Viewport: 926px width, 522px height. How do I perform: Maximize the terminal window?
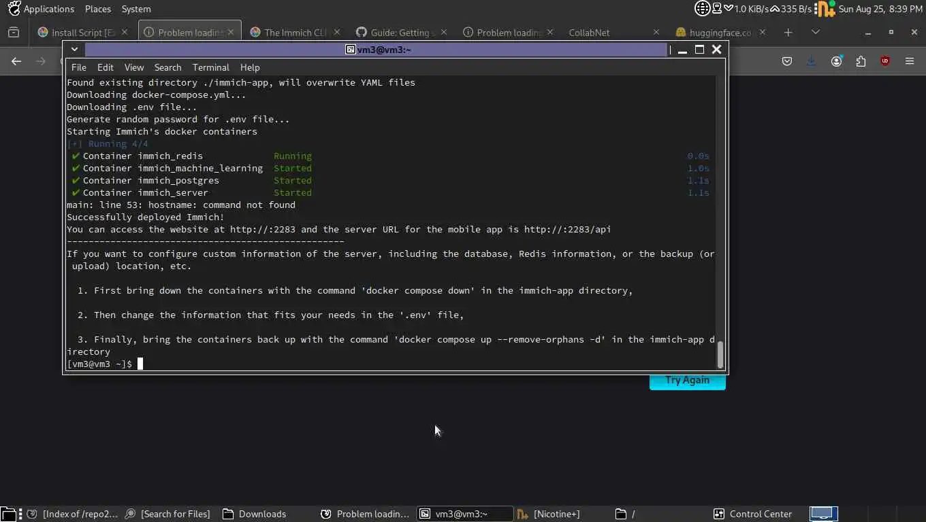tap(699, 50)
